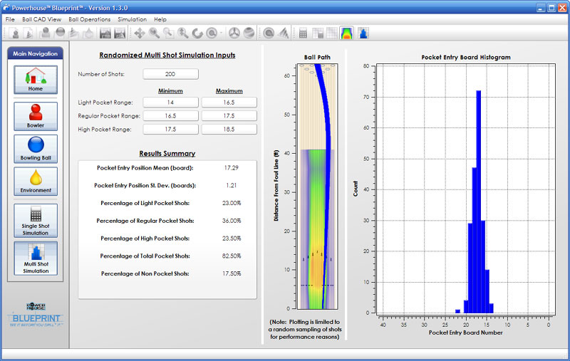Select the zoom window tool
The image size is (570, 361).
click(x=168, y=33)
